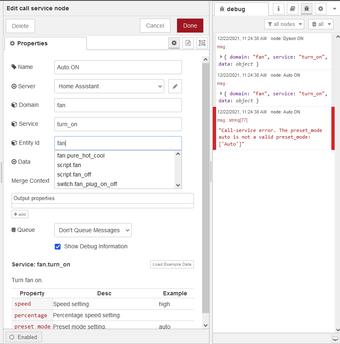Open the node appearance editor icon

click(202, 42)
